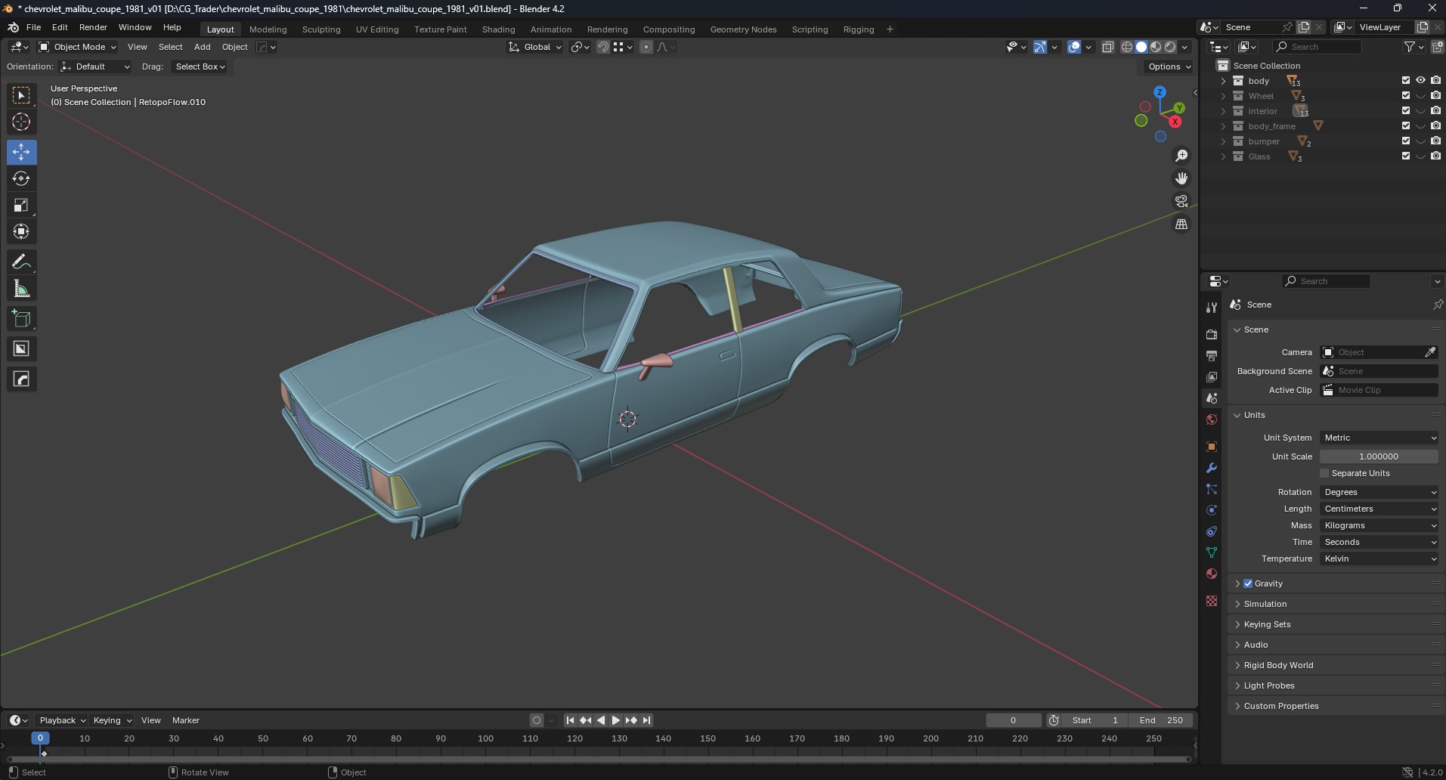Open the Material properties tab
1446x780 pixels.
coord(1212,574)
